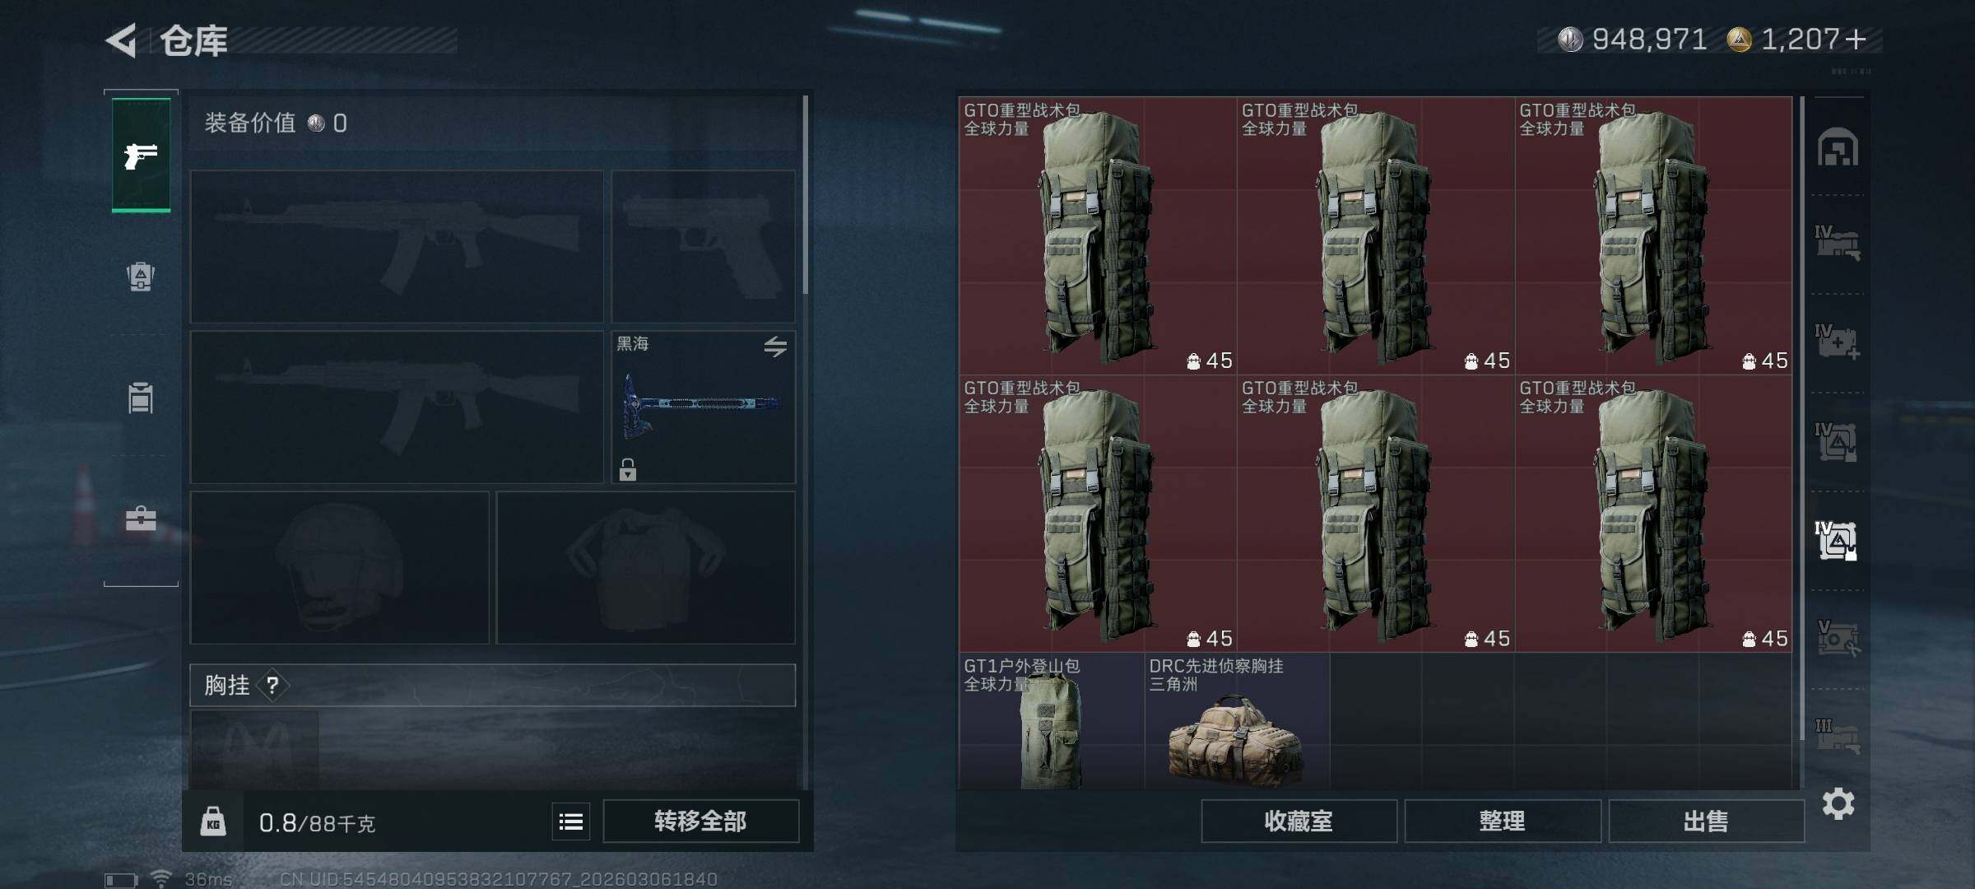The height and width of the screenshot is (889, 1975).
Task: Open the briefcase safe-box sidebar icon
Action: click(x=141, y=519)
